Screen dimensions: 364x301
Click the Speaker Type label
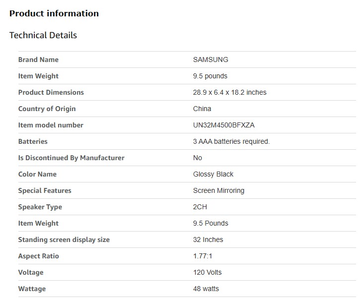[40, 207]
